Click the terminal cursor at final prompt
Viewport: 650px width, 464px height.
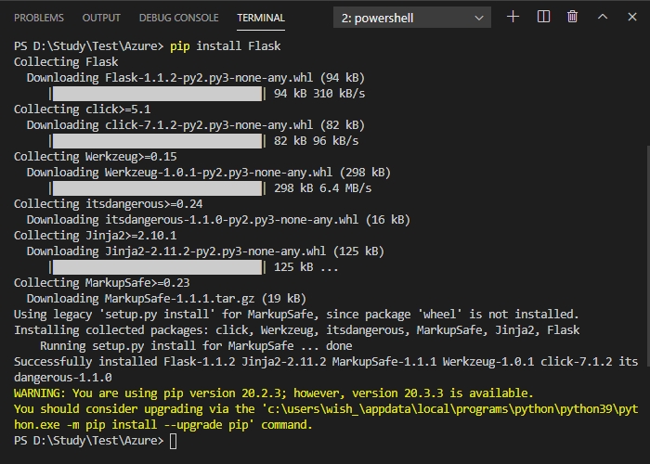click(x=174, y=441)
